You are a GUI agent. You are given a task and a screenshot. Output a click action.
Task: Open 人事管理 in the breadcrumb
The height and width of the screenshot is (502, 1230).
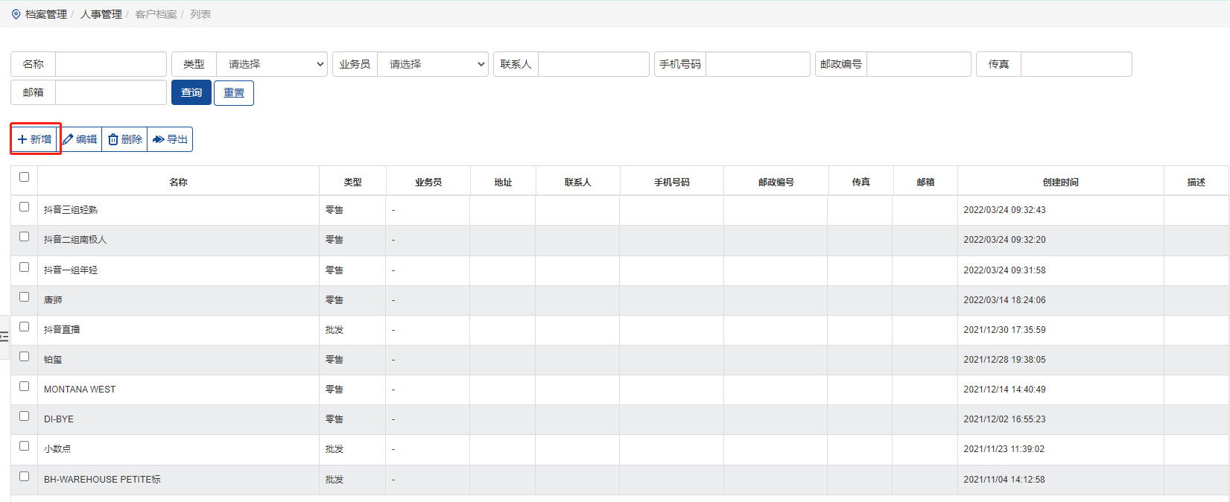(x=101, y=14)
